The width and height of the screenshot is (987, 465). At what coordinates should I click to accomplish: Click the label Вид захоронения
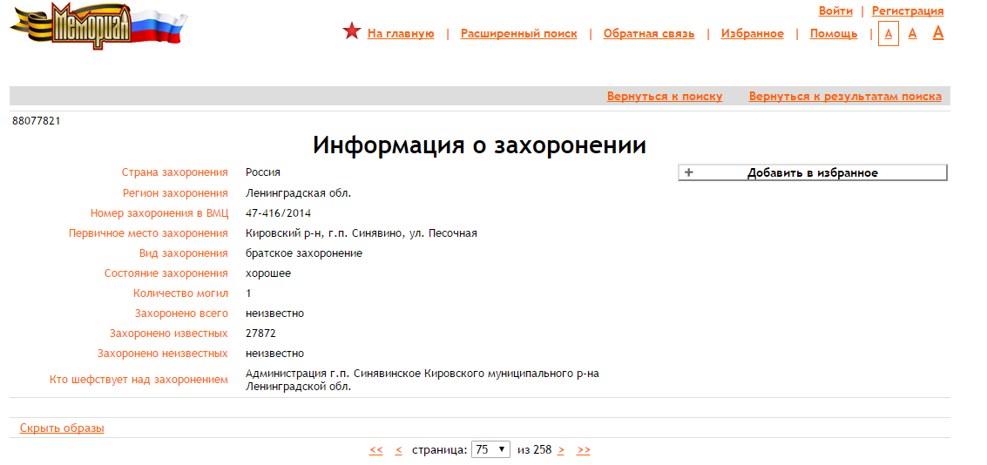(x=184, y=253)
